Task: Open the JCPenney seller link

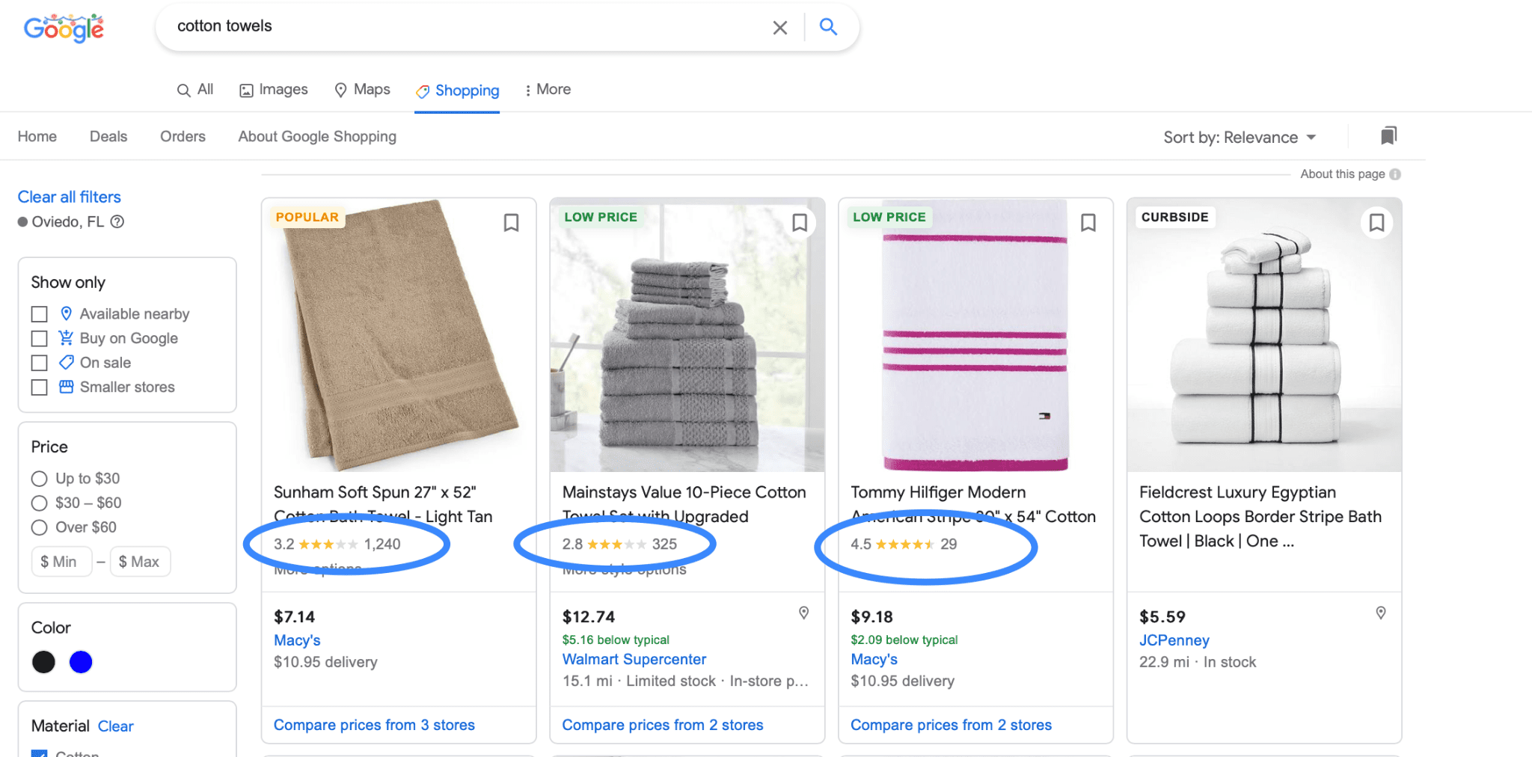Action: (x=1174, y=640)
